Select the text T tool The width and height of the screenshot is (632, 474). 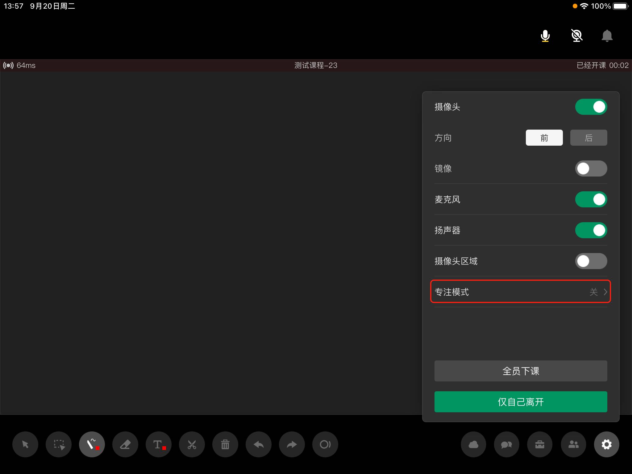159,444
